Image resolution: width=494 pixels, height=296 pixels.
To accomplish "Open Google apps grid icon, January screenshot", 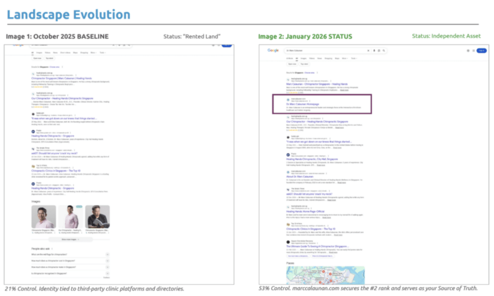I will click(x=474, y=51).
